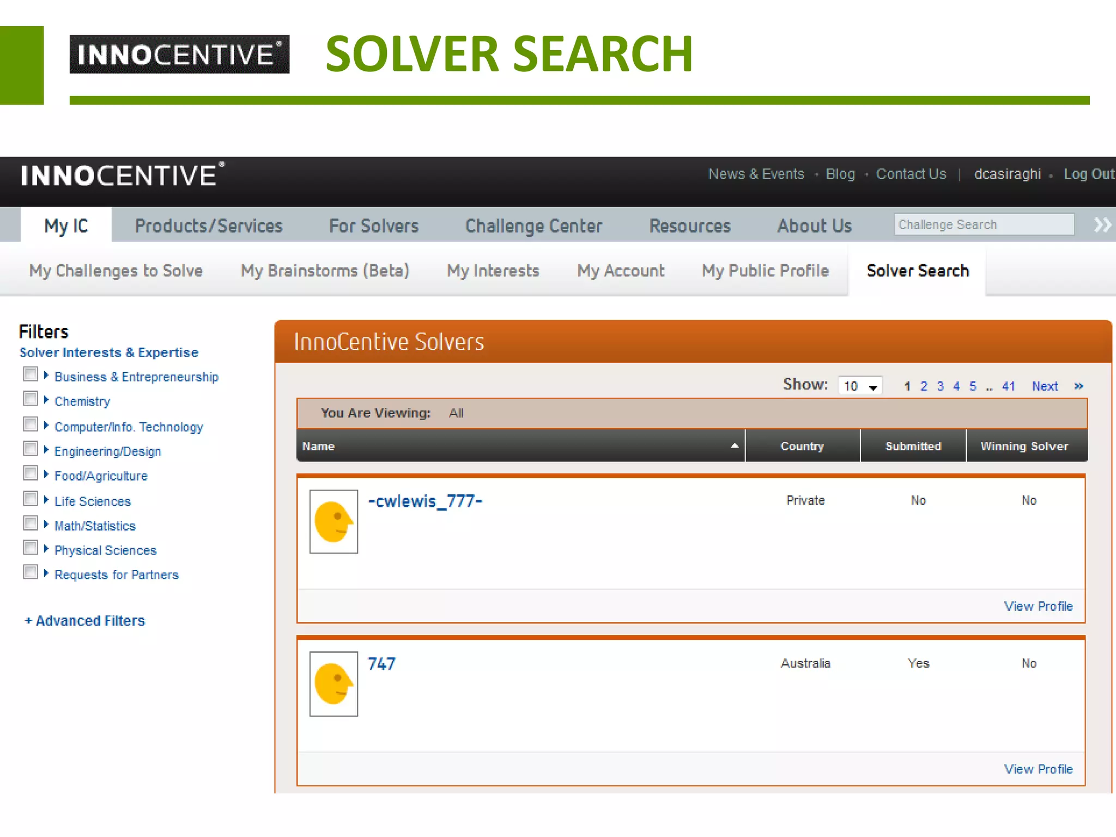Click the Challenge Search go arrows icon
Viewport: 1116px width, 837px height.
pos(1102,225)
